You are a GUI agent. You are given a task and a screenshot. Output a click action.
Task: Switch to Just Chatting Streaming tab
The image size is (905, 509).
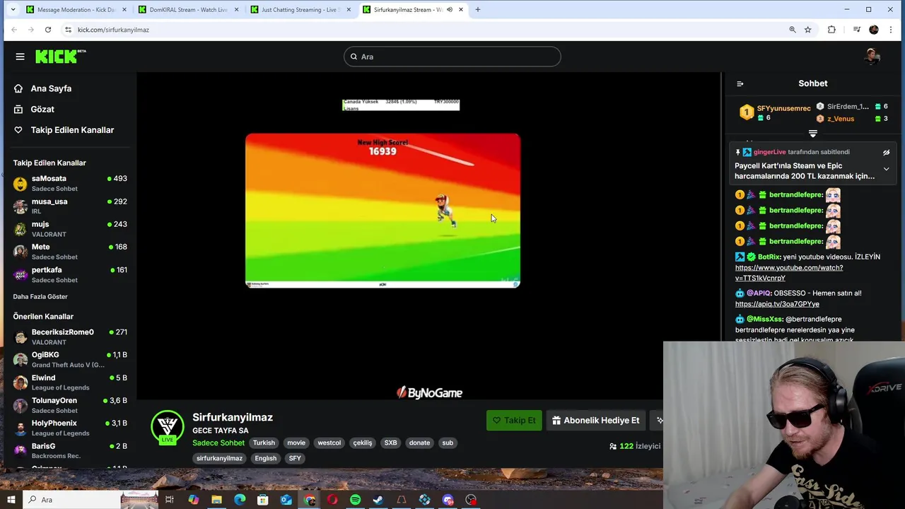click(300, 10)
